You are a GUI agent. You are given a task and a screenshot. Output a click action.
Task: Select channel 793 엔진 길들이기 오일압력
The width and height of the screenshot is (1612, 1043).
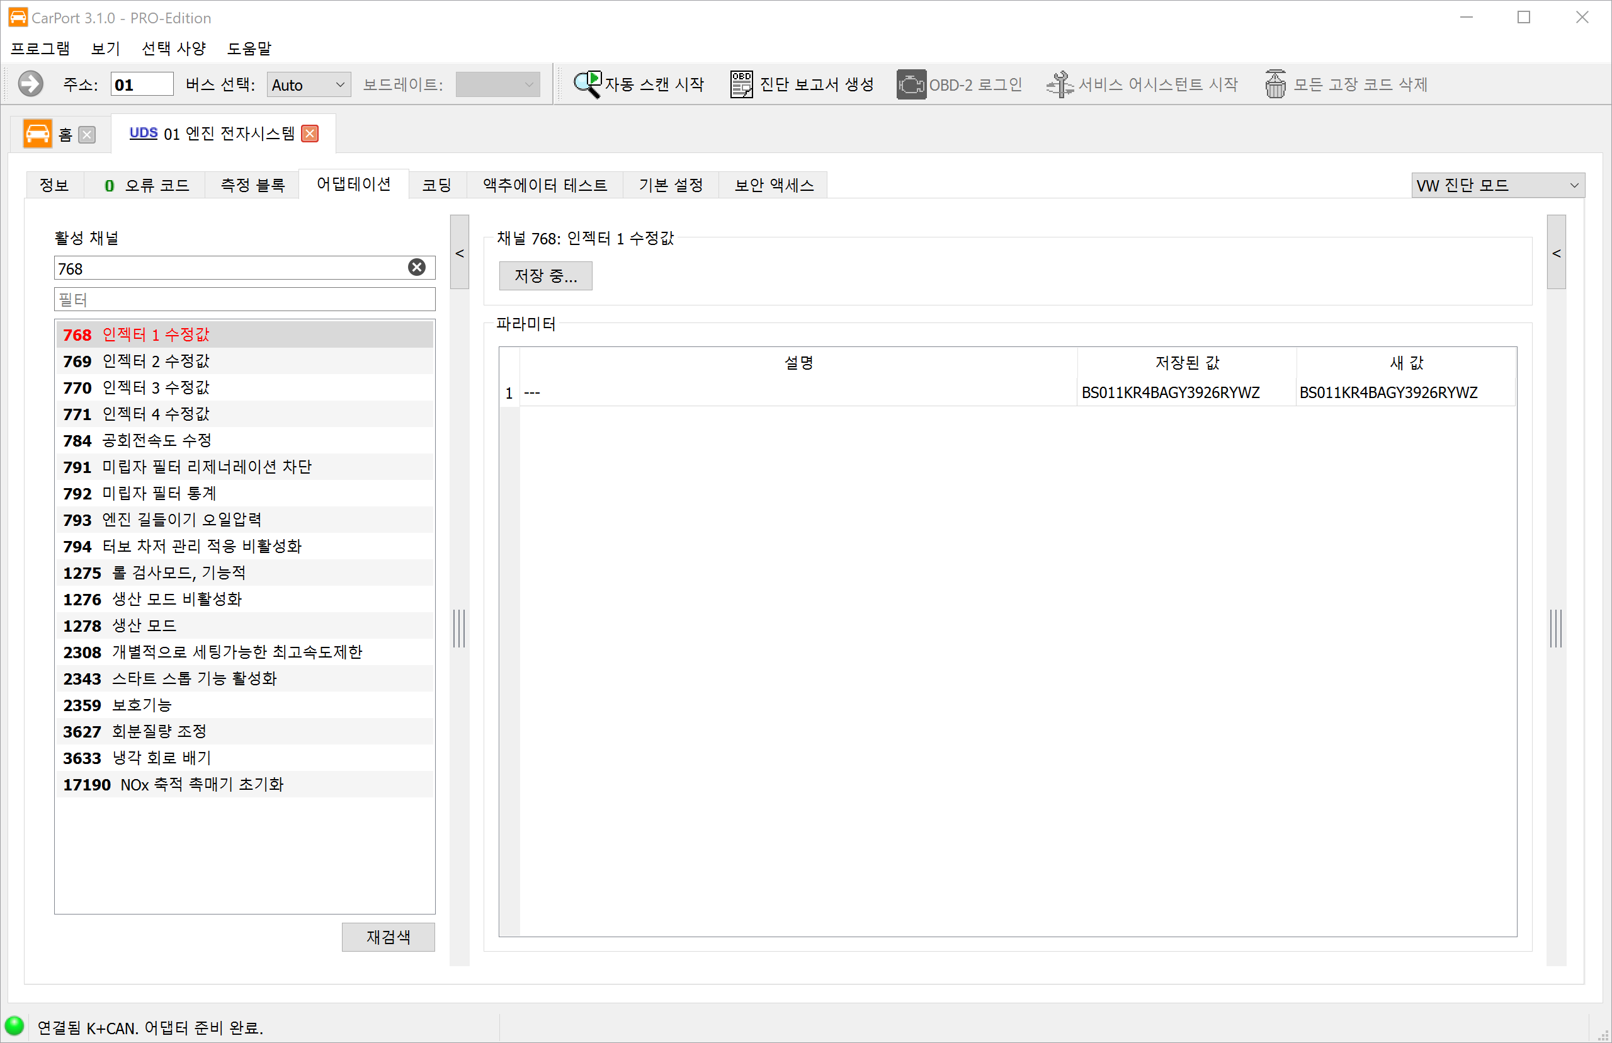point(244,520)
